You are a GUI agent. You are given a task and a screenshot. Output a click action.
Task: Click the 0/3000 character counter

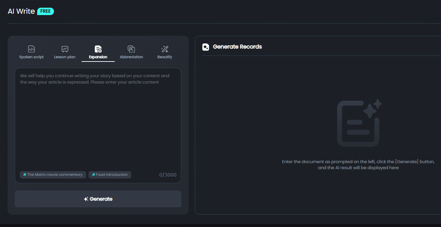click(168, 175)
